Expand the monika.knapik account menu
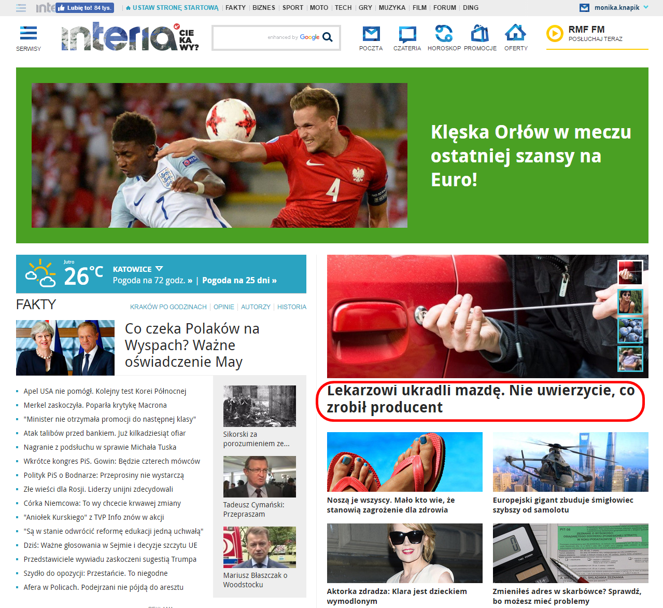 click(646, 7)
